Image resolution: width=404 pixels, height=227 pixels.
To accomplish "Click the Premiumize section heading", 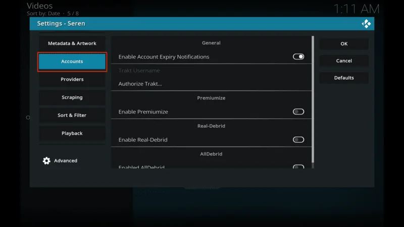I will 211,98.
